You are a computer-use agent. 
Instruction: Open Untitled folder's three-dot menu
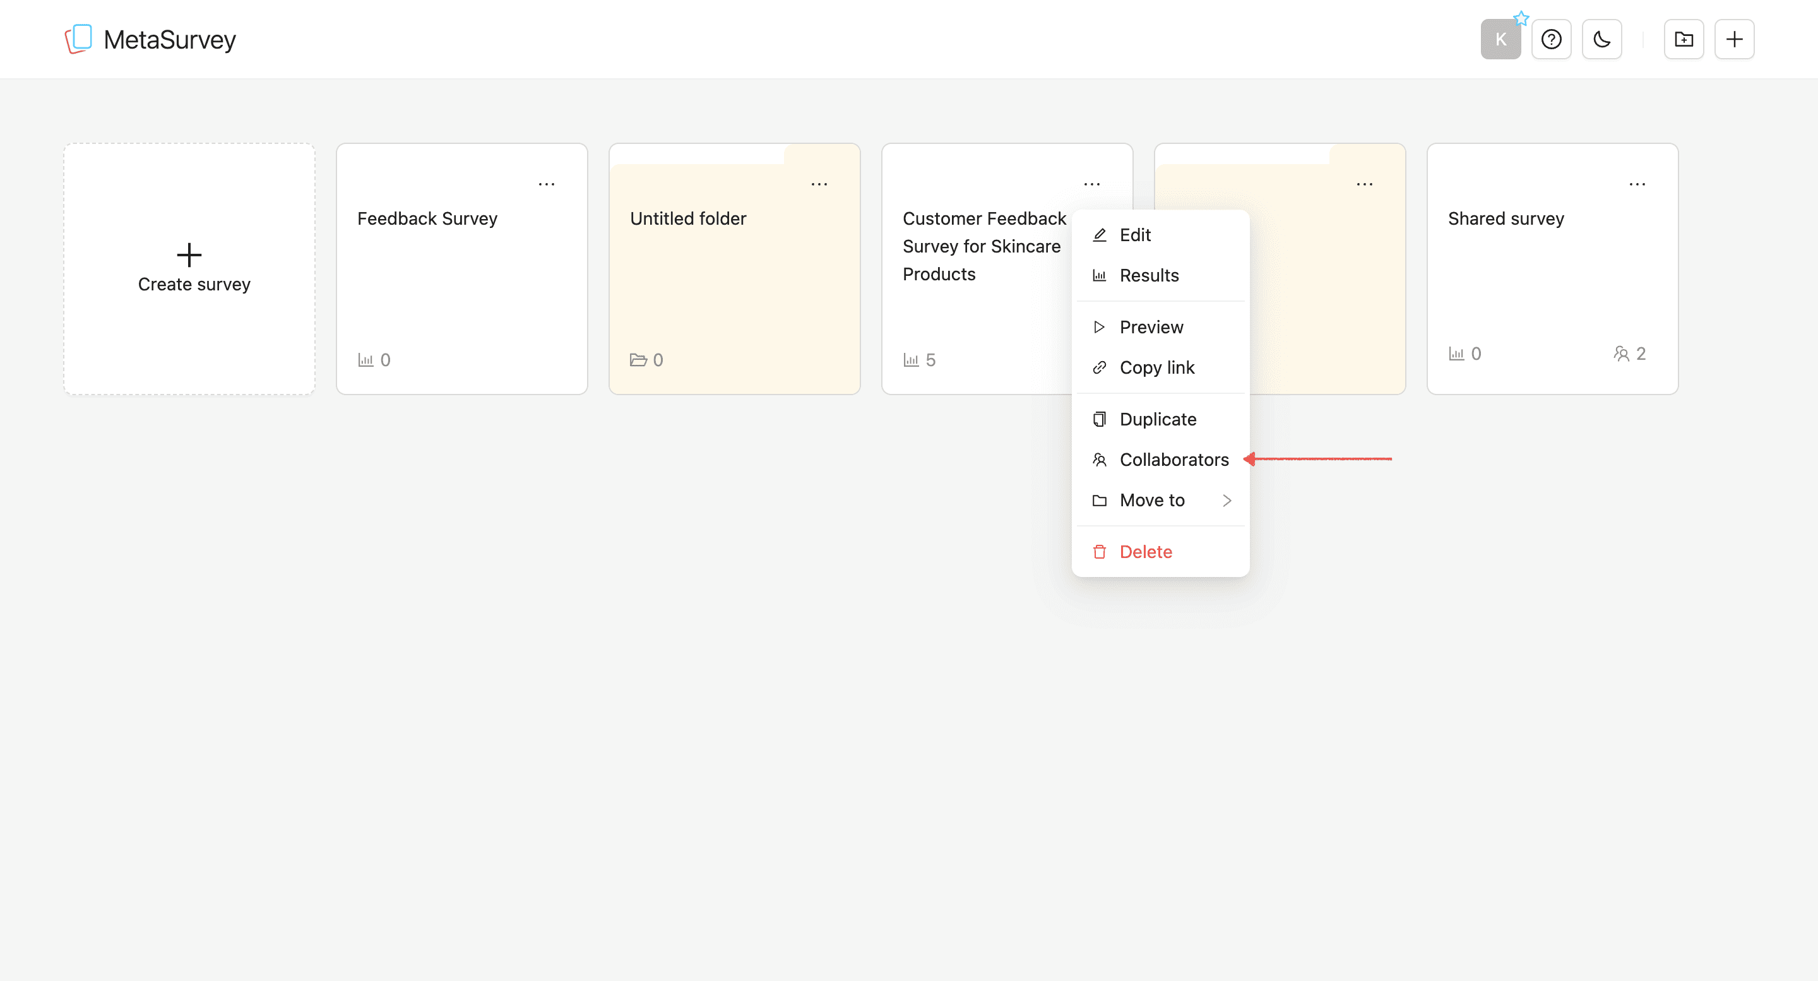tap(819, 184)
